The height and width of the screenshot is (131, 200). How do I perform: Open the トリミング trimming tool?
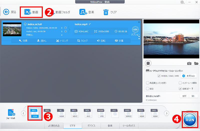pos(62,41)
